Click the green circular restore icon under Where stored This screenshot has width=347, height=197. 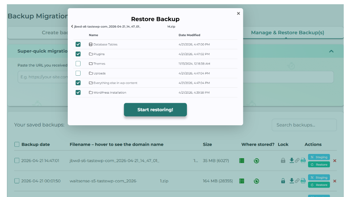point(257,160)
